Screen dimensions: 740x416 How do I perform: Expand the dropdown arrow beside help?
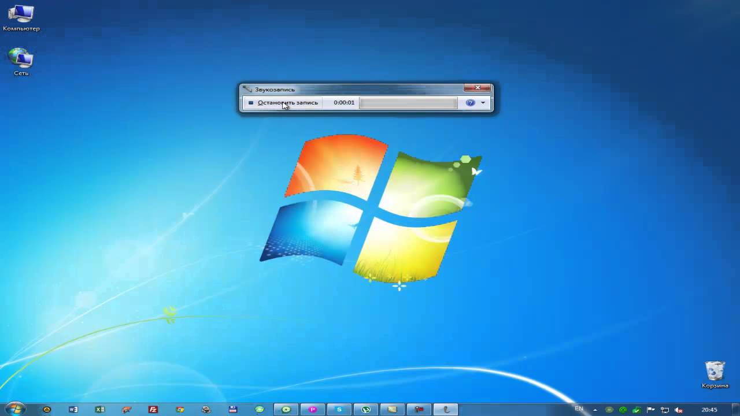click(x=483, y=103)
